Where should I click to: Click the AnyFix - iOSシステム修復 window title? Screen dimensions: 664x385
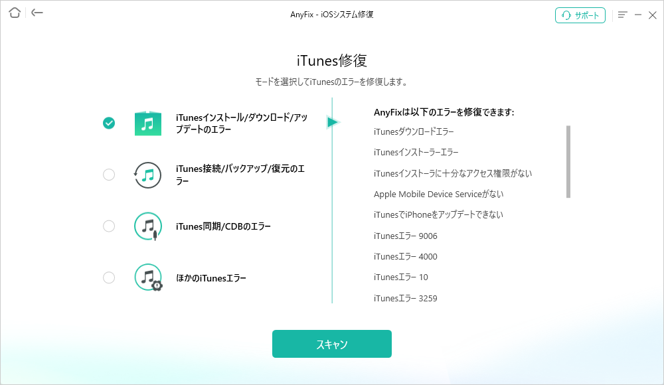point(331,15)
